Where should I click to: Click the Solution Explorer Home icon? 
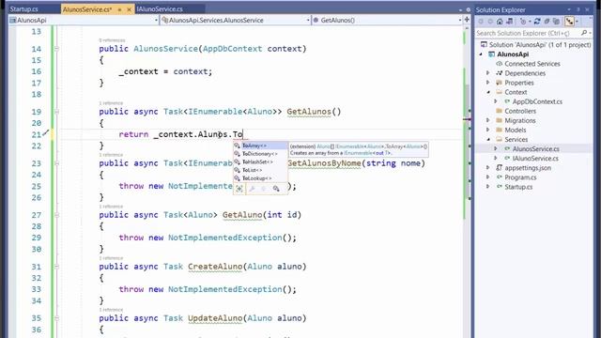tap(500, 22)
